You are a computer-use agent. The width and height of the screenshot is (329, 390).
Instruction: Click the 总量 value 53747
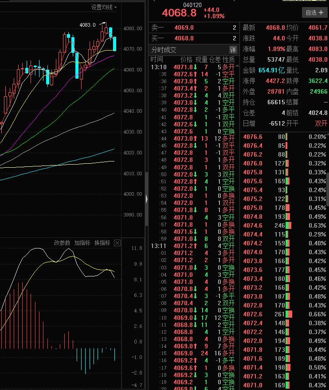point(276,60)
